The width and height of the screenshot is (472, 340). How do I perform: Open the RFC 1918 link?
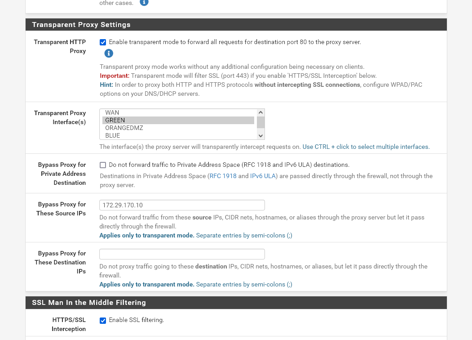click(223, 176)
